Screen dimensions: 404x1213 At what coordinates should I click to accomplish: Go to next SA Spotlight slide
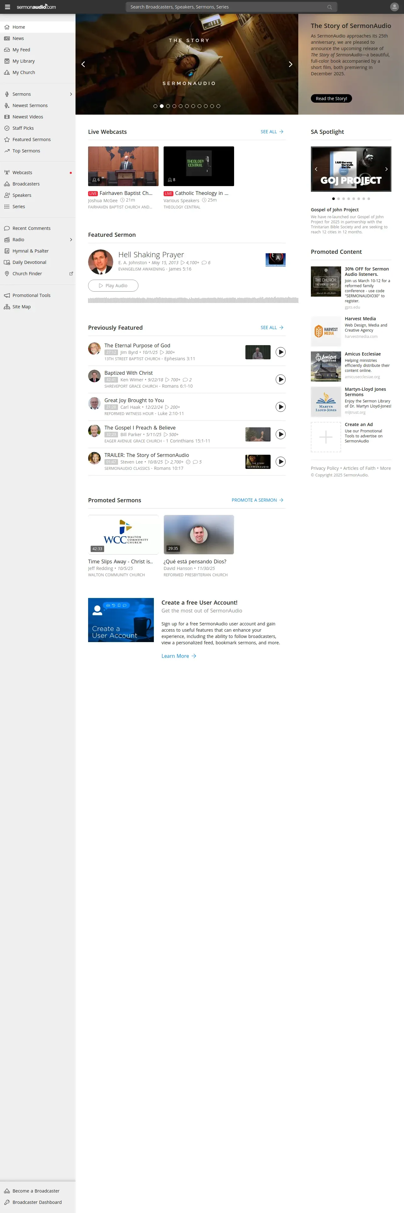[x=386, y=169]
